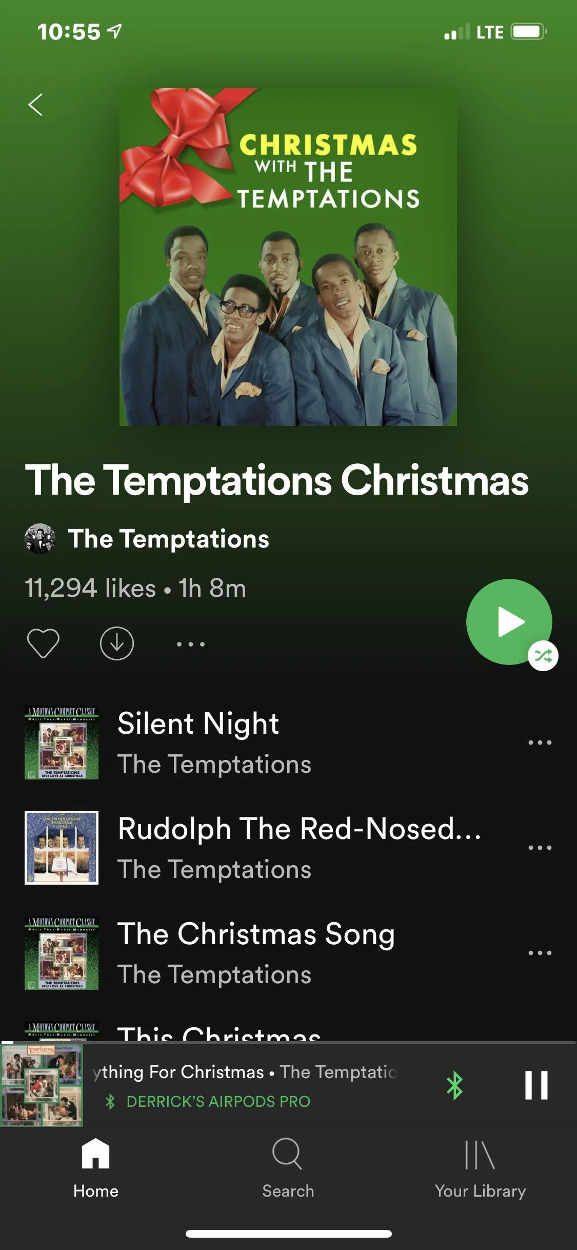Toggle the shuffle badge icon
Viewport: 577px width, 1250px height.
tap(543, 655)
